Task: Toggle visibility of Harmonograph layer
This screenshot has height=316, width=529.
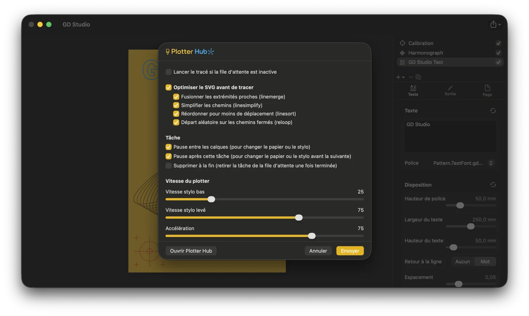Action: tap(498, 53)
